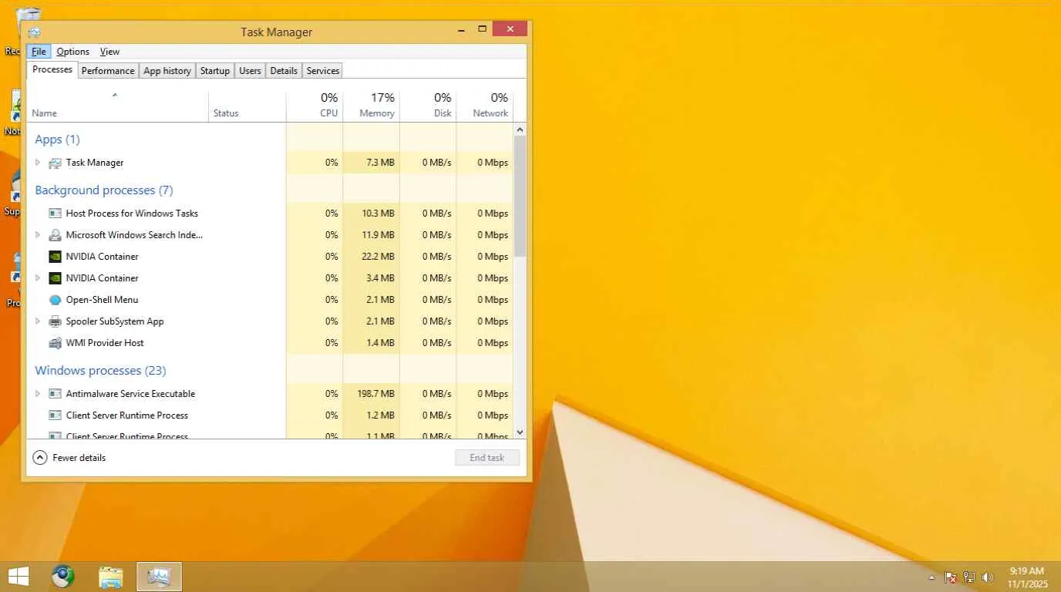Launch the browser from the taskbar
Image resolution: width=1061 pixels, height=592 pixels.
pyautogui.click(x=63, y=577)
